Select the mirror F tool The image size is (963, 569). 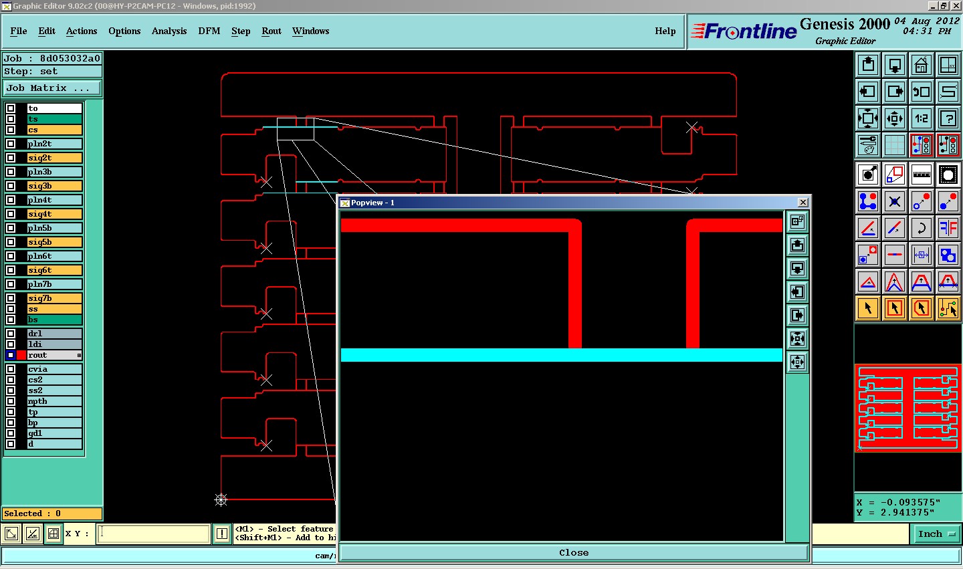pyautogui.click(x=948, y=228)
